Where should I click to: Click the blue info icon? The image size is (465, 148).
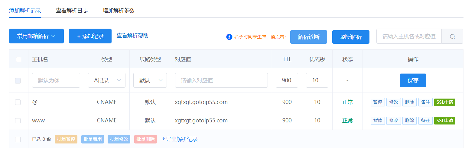[229, 37]
